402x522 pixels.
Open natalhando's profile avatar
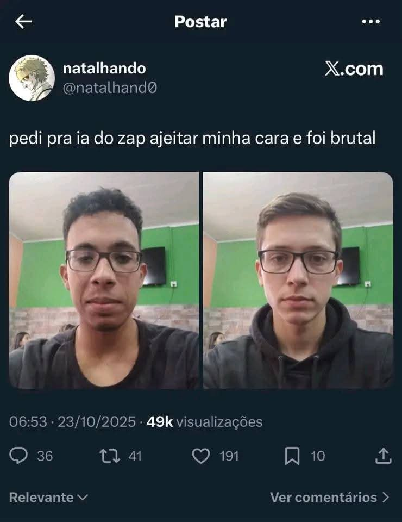click(32, 78)
